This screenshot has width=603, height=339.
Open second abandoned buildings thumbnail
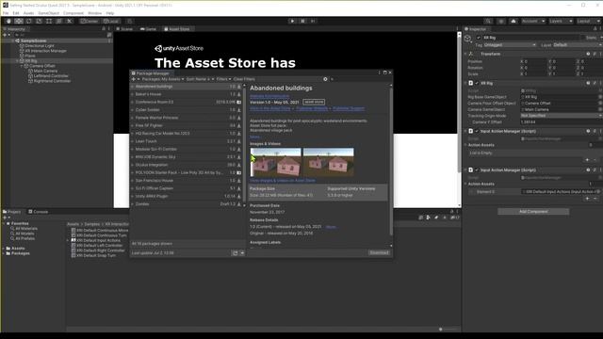click(329, 162)
